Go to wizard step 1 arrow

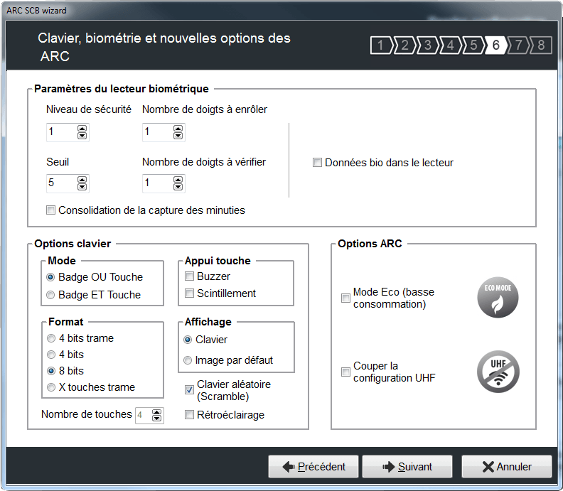click(x=381, y=45)
